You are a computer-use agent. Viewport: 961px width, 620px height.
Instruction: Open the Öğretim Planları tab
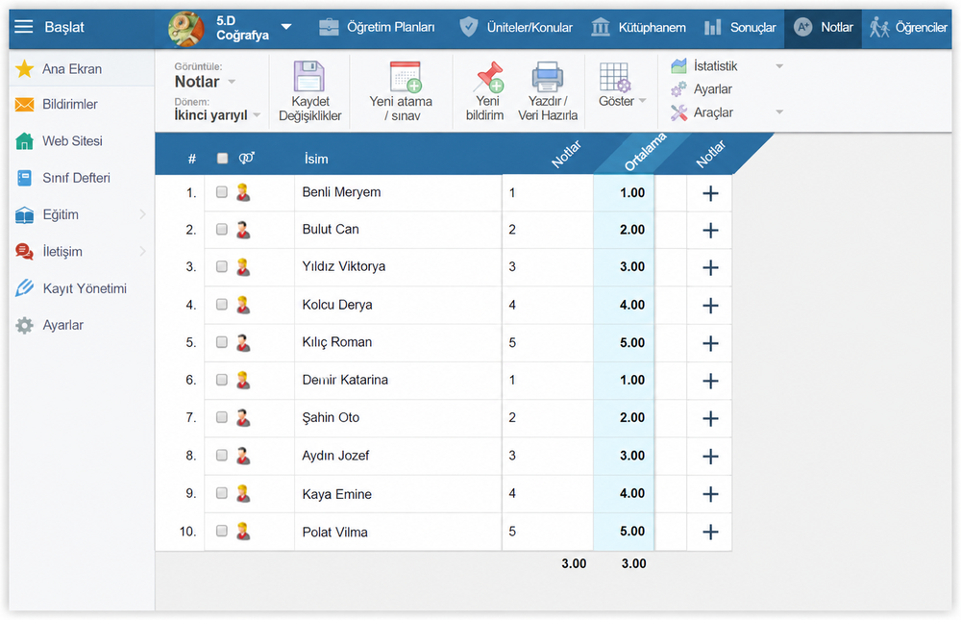click(x=377, y=28)
